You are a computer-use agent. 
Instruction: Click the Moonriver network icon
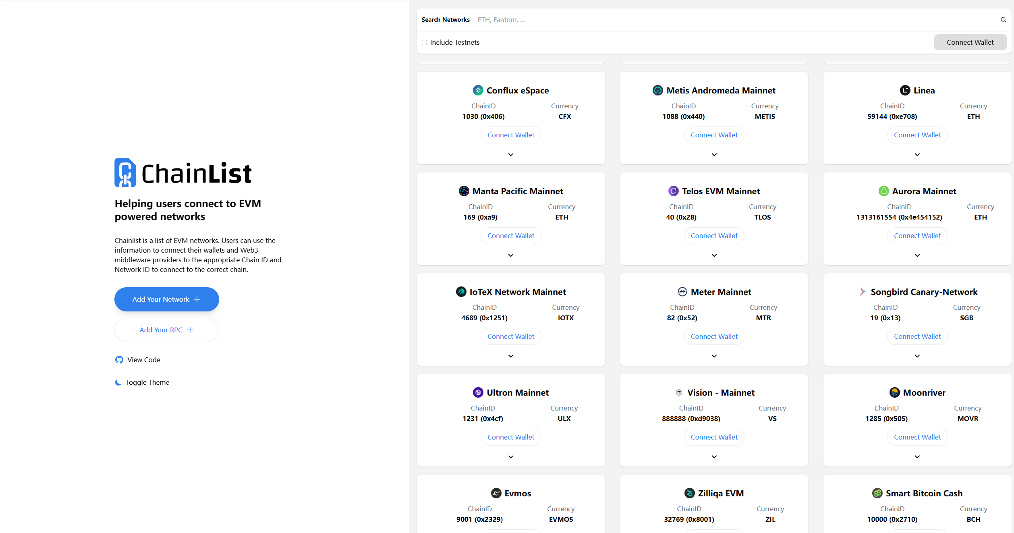(x=894, y=392)
